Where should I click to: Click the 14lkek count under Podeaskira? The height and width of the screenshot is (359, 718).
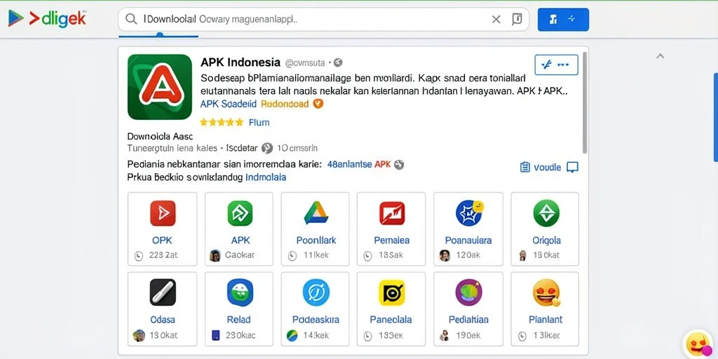(x=316, y=335)
